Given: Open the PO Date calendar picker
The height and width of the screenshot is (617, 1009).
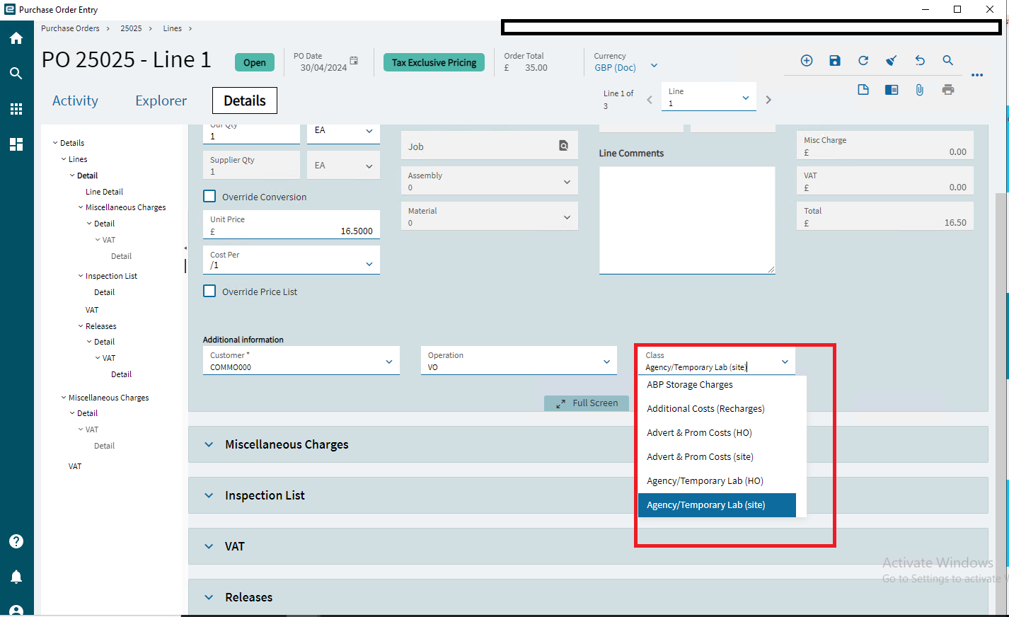Looking at the screenshot, I should click(x=354, y=61).
